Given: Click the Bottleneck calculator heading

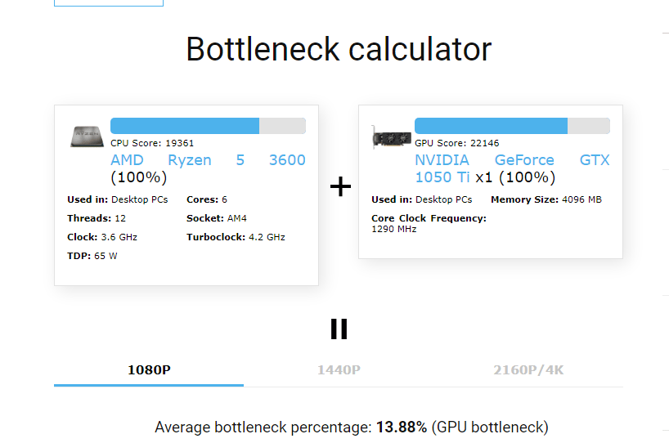Looking at the screenshot, I should tap(339, 49).
